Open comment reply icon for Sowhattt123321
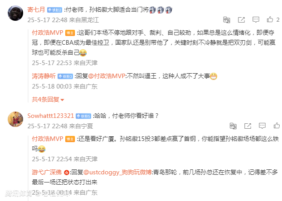Screen dimensions: 282x201 click(262, 126)
